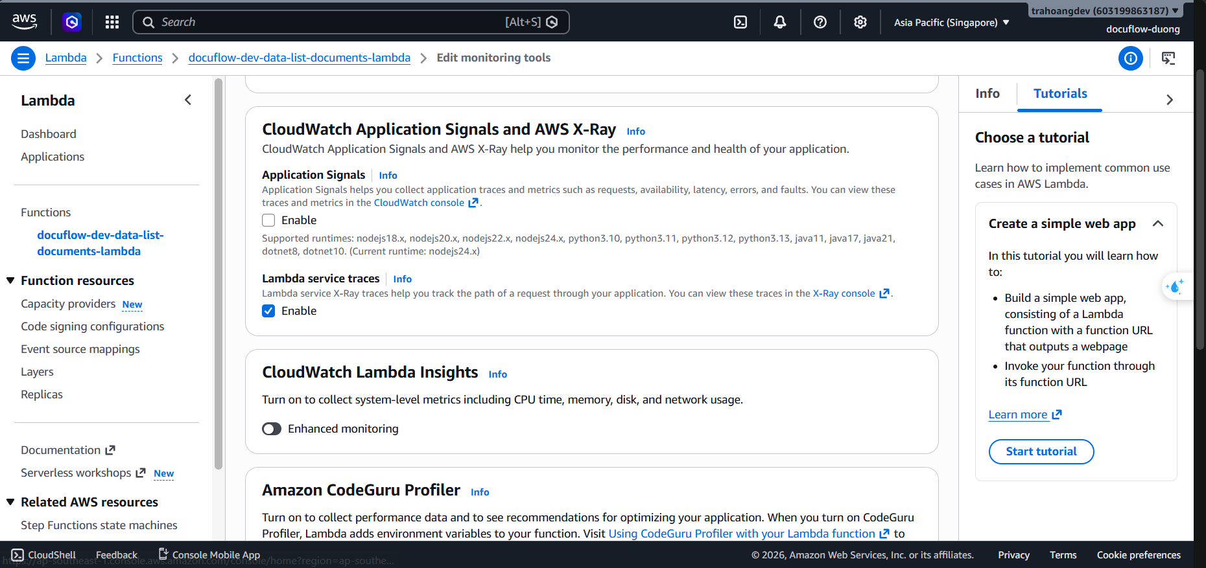Image resolution: width=1206 pixels, height=568 pixels.
Task: Open the trahoangdev account dropdown
Action: tap(1105, 10)
